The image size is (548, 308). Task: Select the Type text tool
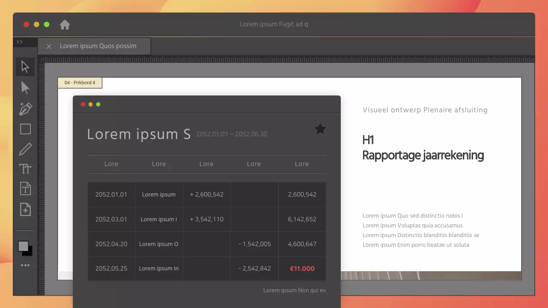(x=25, y=169)
